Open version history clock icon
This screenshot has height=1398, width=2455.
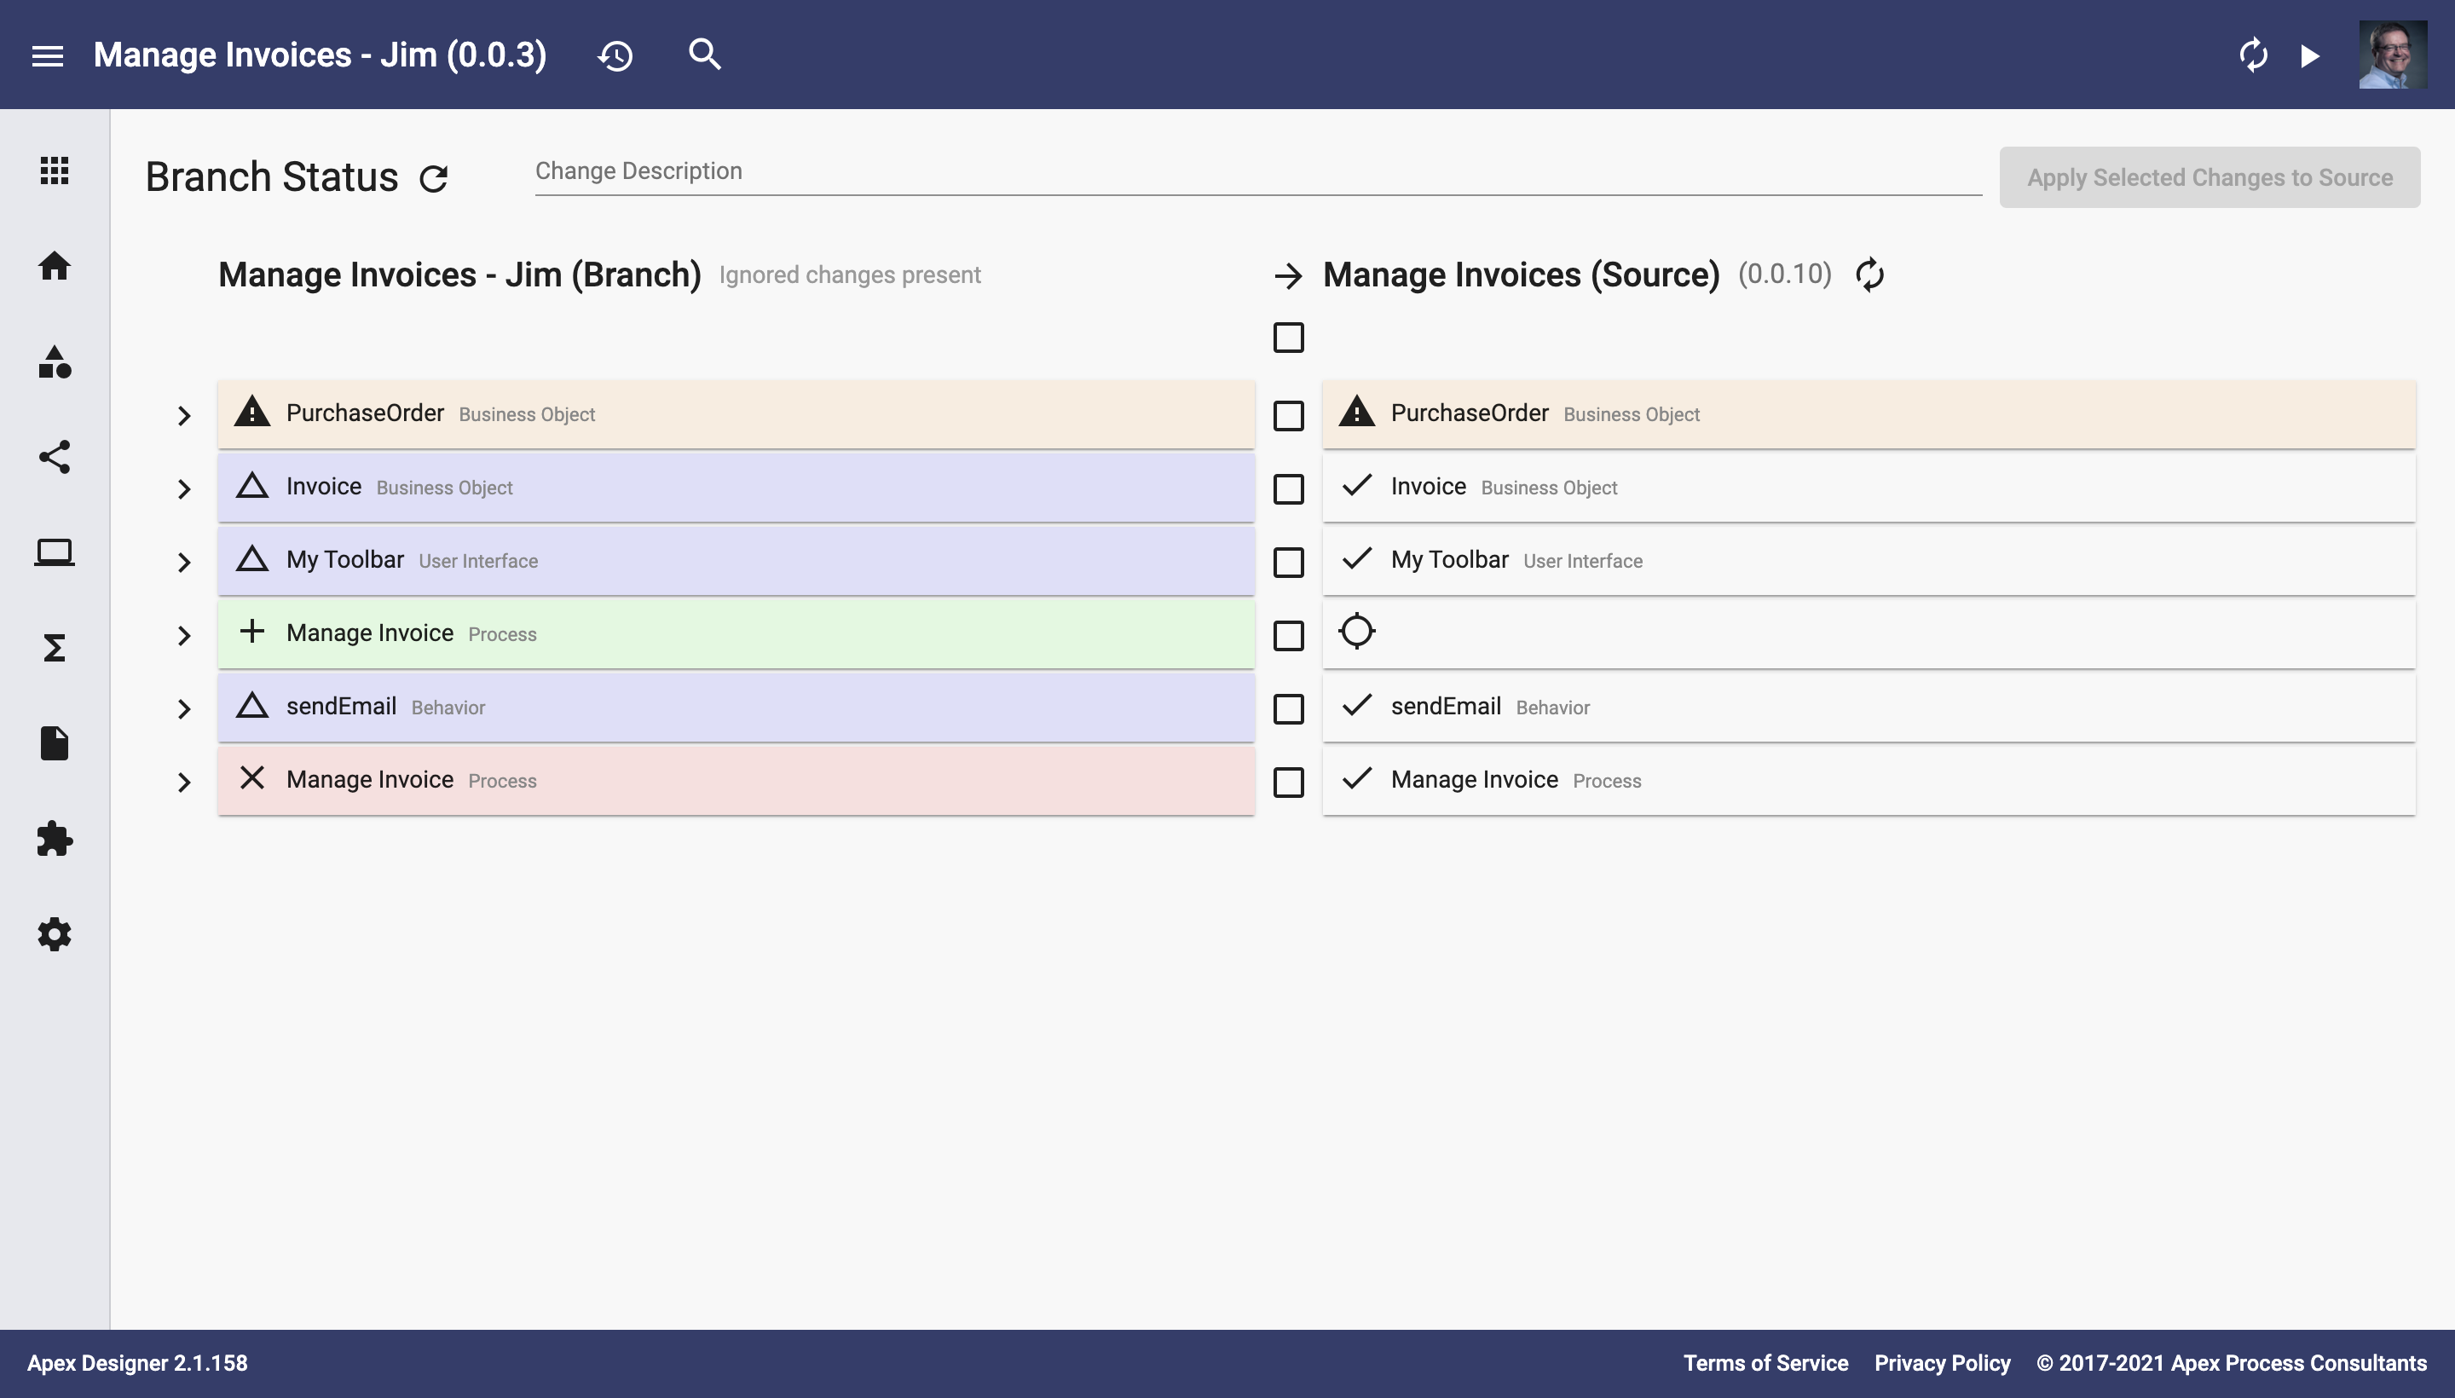click(615, 55)
